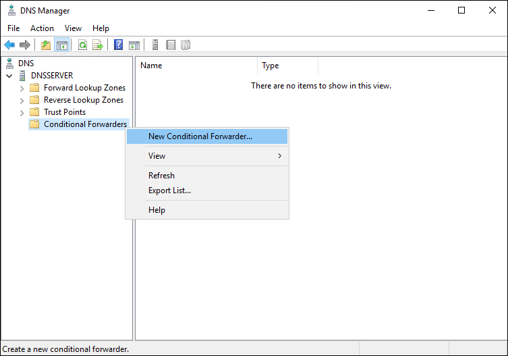Minimize the DNS Manager window
This screenshot has height=356, width=508.
tap(431, 10)
